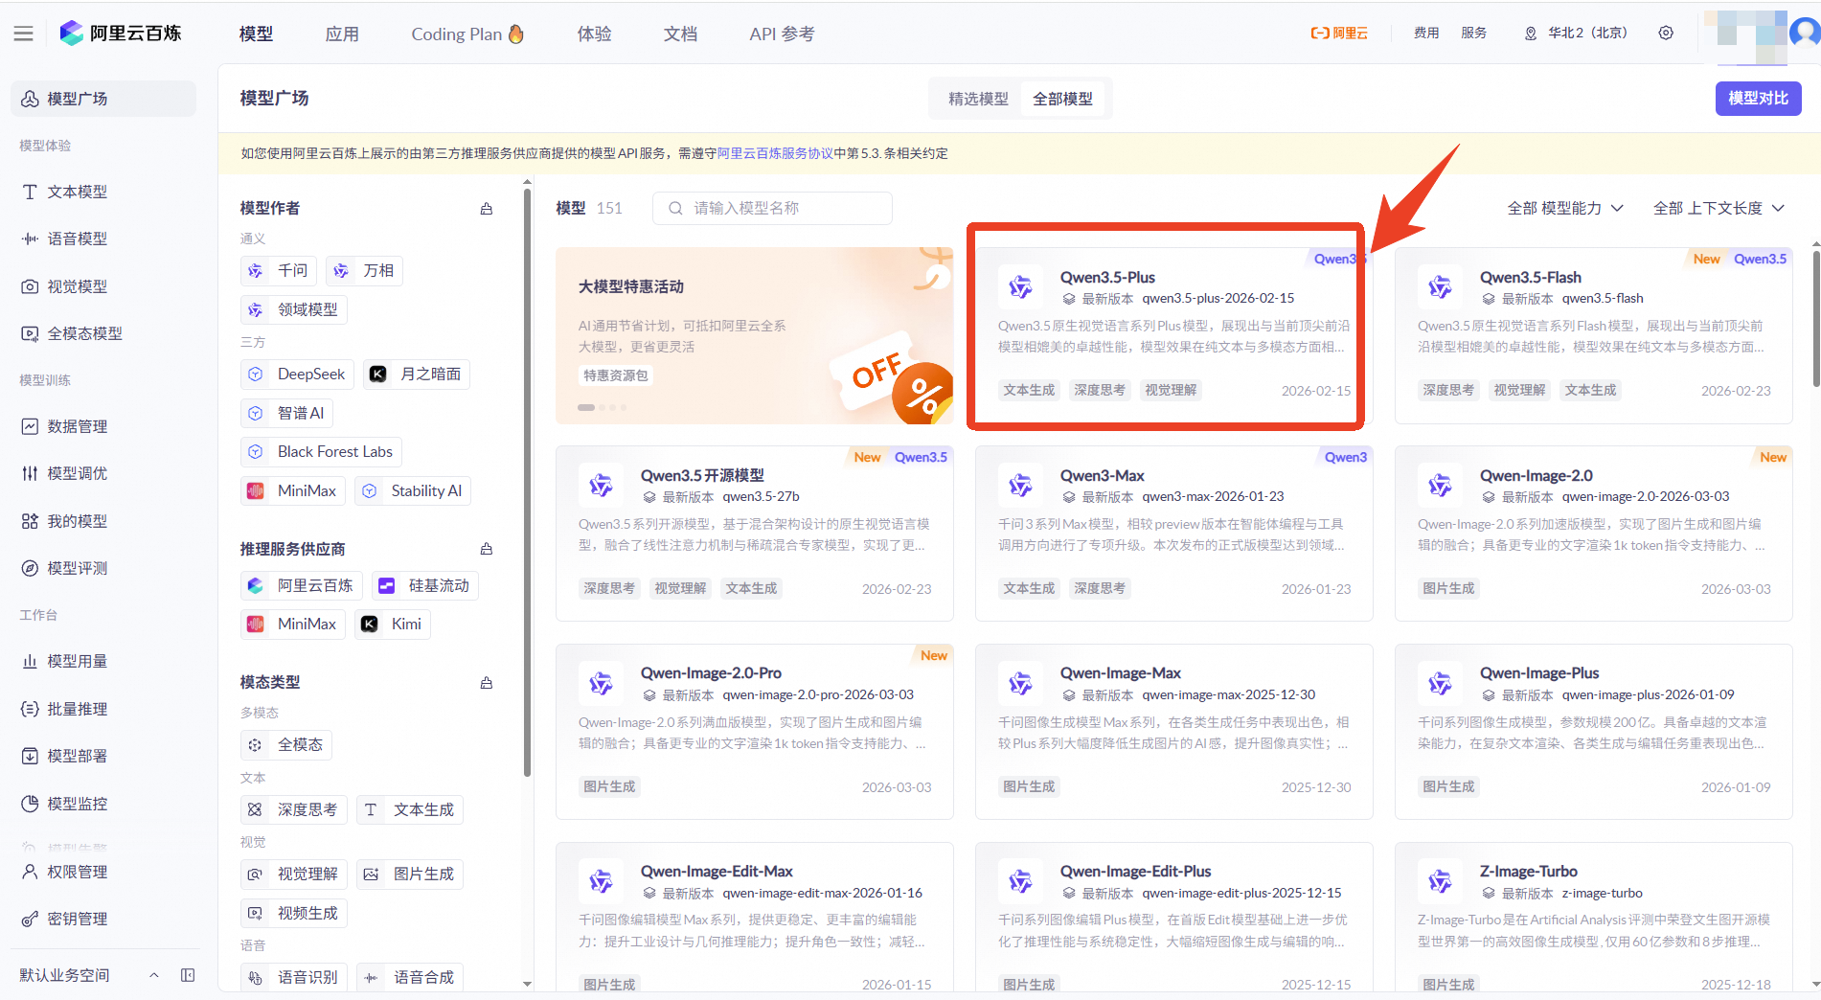The width and height of the screenshot is (1821, 1000).
Task: Collapse the sidebar with the bottom panel icon
Action: 188,975
